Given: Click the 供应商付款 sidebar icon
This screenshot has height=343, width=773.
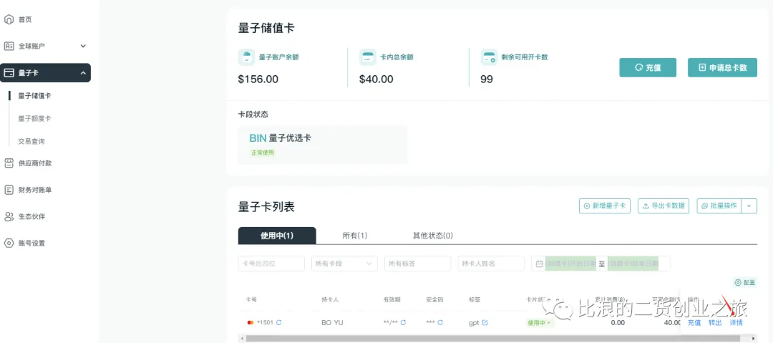Looking at the screenshot, I should pyautogui.click(x=9, y=163).
